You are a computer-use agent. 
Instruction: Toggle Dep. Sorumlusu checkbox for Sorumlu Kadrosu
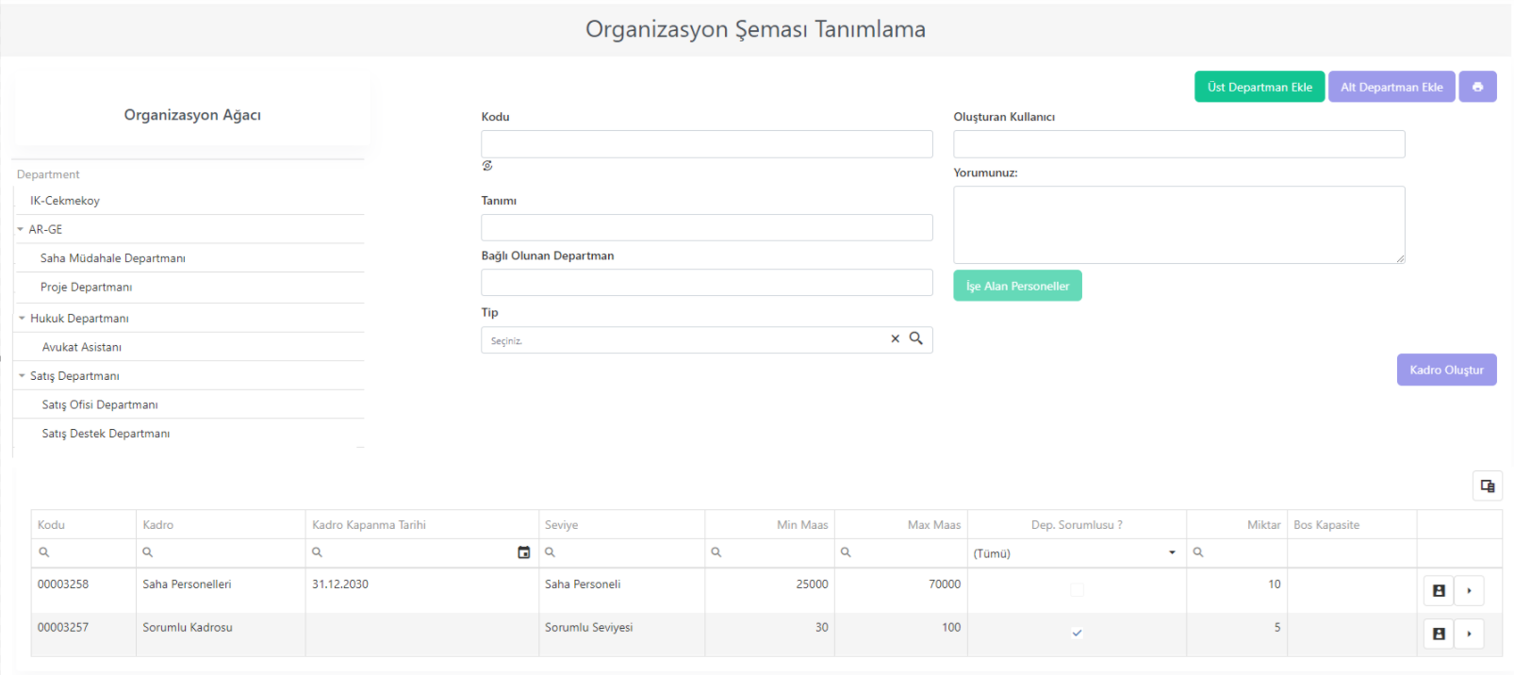pyautogui.click(x=1077, y=634)
